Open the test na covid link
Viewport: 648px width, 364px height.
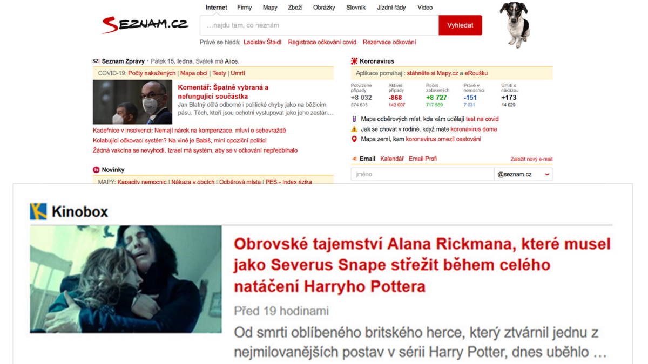pos(482,119)
